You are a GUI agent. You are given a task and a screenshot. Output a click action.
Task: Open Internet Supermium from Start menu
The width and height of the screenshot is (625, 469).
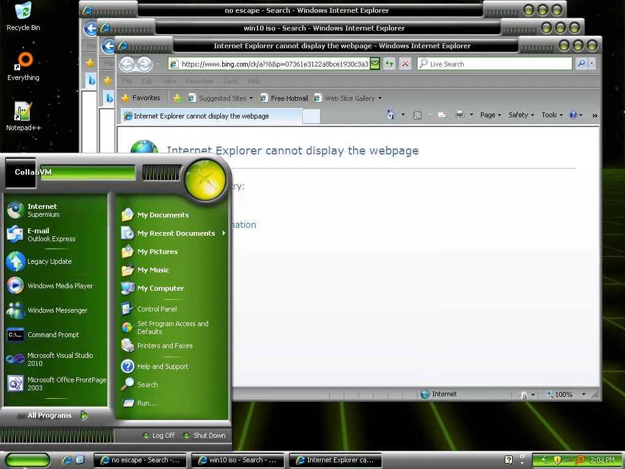pyautogui.click(x=56, y=210)
